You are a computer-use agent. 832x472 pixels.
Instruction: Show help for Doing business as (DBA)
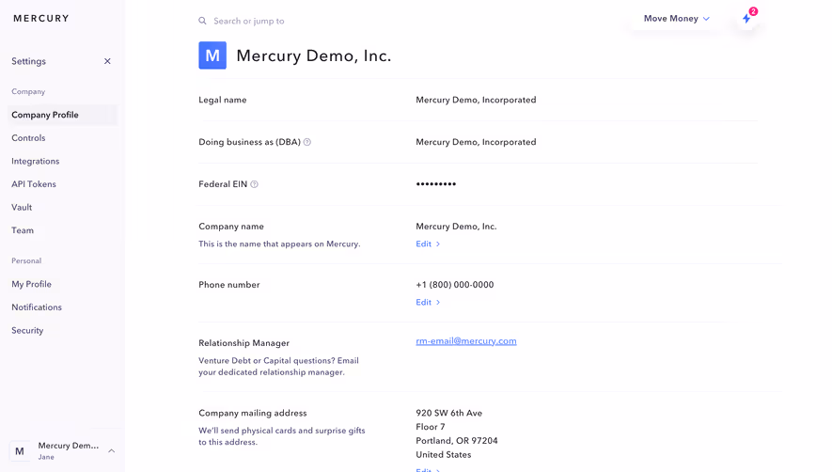tap(306, 142)
